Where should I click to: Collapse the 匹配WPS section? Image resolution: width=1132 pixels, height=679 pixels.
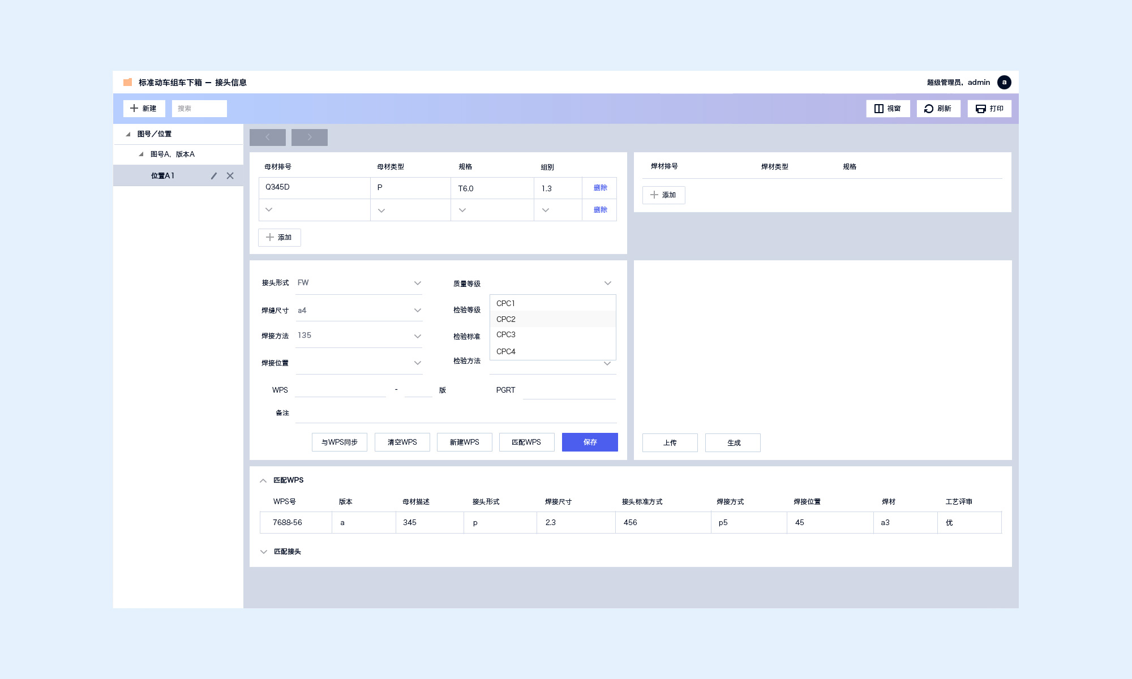coord(263,480)
